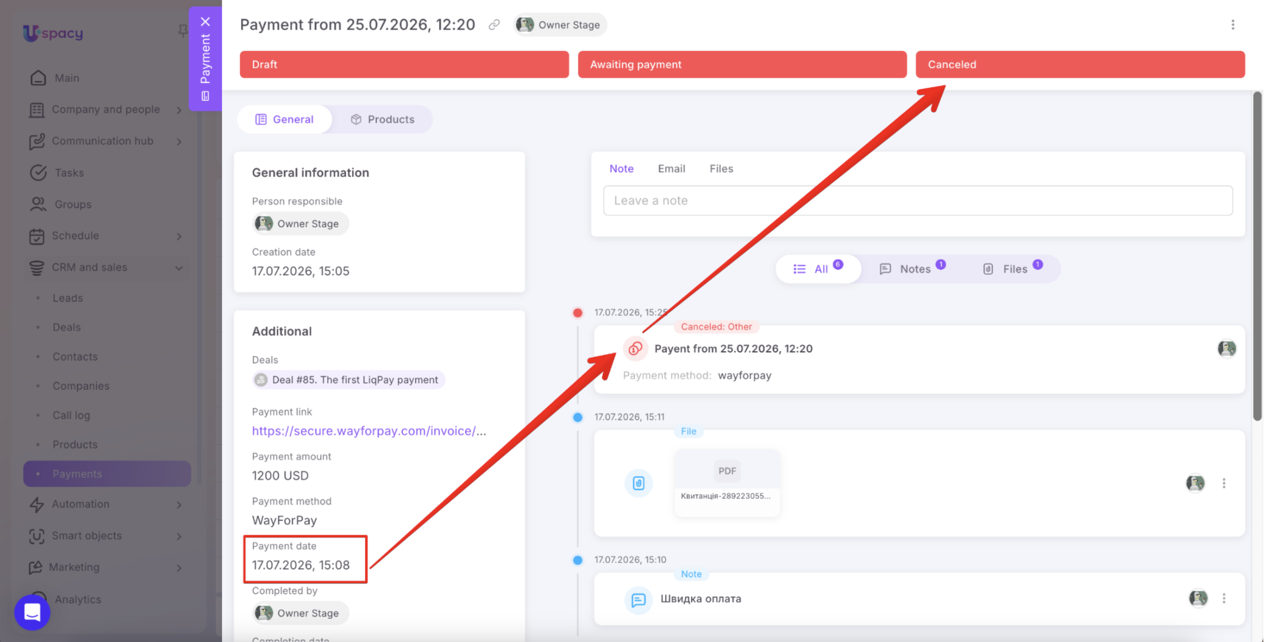Click Completed by Owner Stage chip
This screenshot has width=1264, height=642.
coord(300,613)
